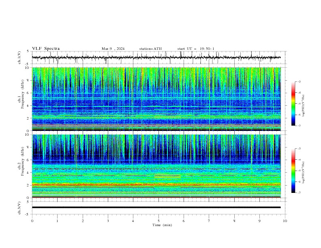Click the "ch.3(V)" axis label
This screenshot has height=248, width=321.
point(19,208)
